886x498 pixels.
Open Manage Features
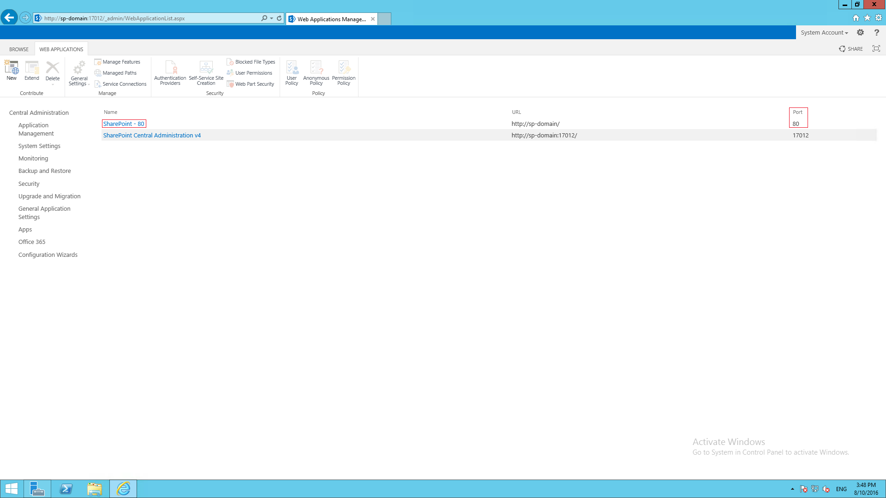[117, 62]
